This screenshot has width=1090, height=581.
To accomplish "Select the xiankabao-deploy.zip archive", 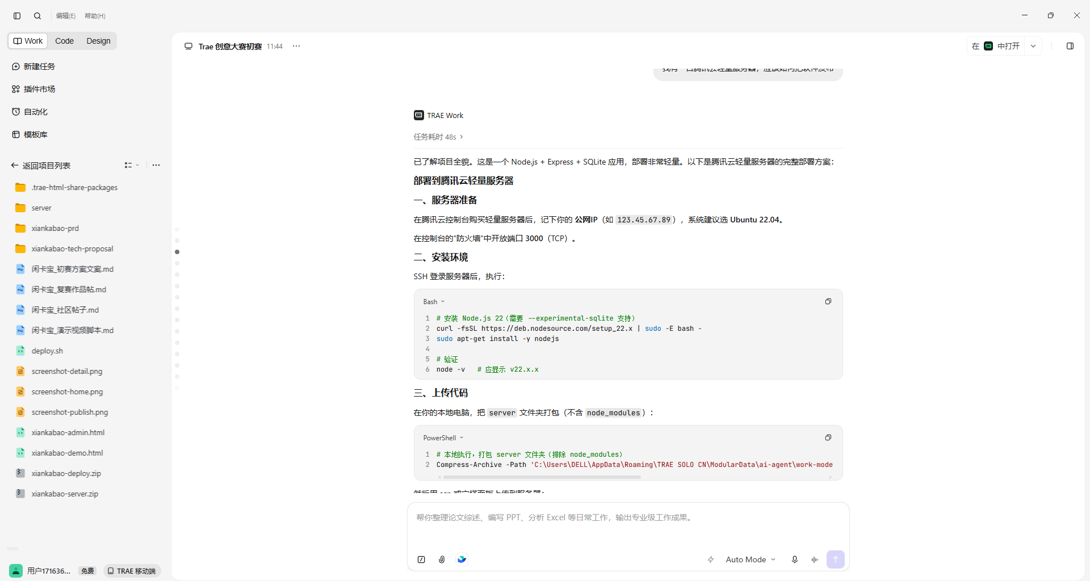I will (58, 473).
